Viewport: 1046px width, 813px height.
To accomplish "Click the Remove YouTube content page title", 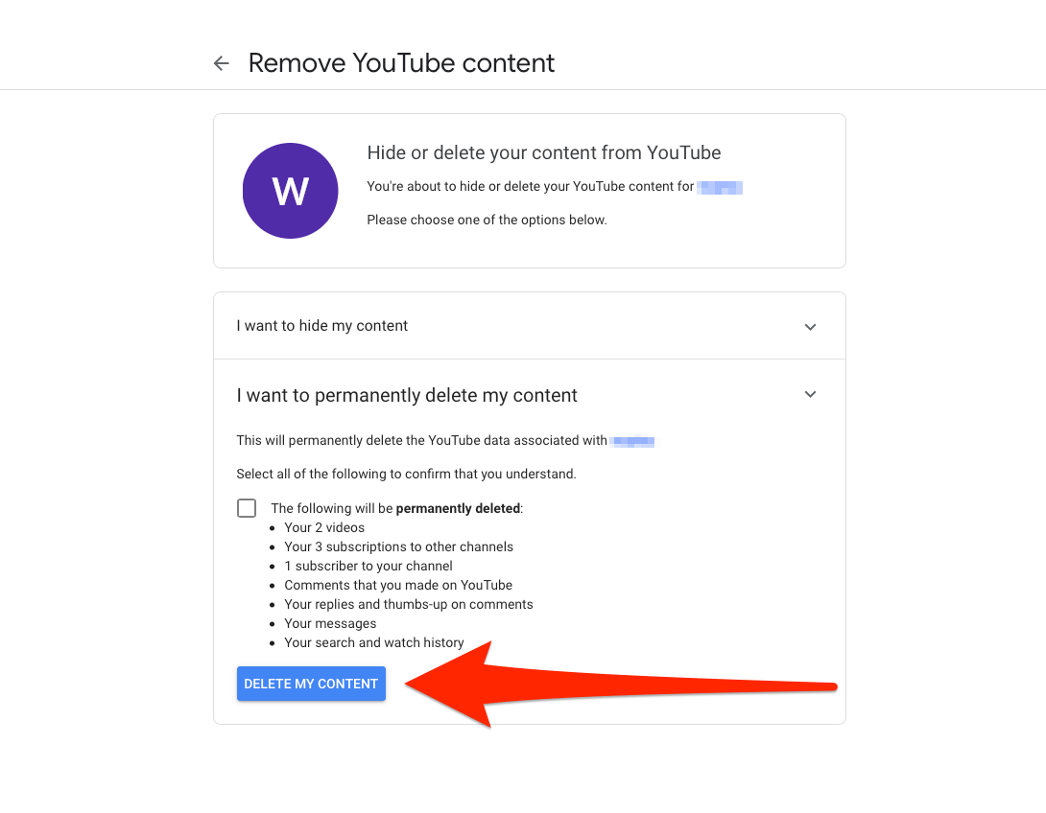I will 401,63.
